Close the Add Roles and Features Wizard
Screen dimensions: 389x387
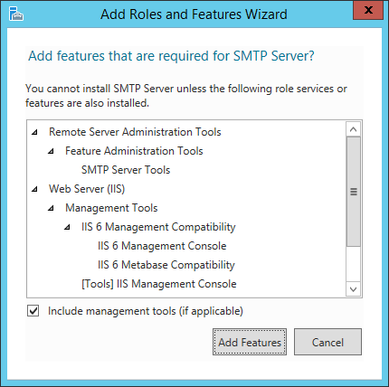click(368, 10)
